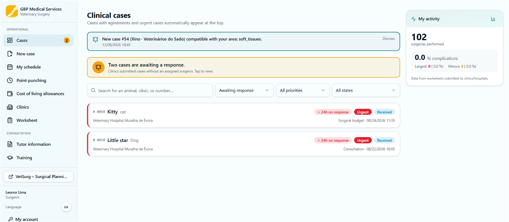Select Point-punching in the sidebar

38,80
